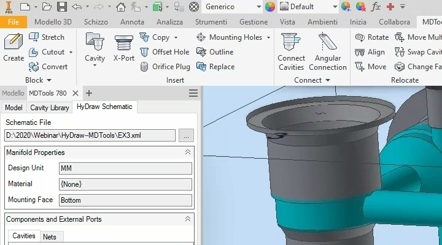Select the Rotate tool
Viewport: 442px width, 245px height.
(371, 37)
